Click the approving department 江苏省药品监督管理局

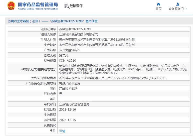(74, 104)
